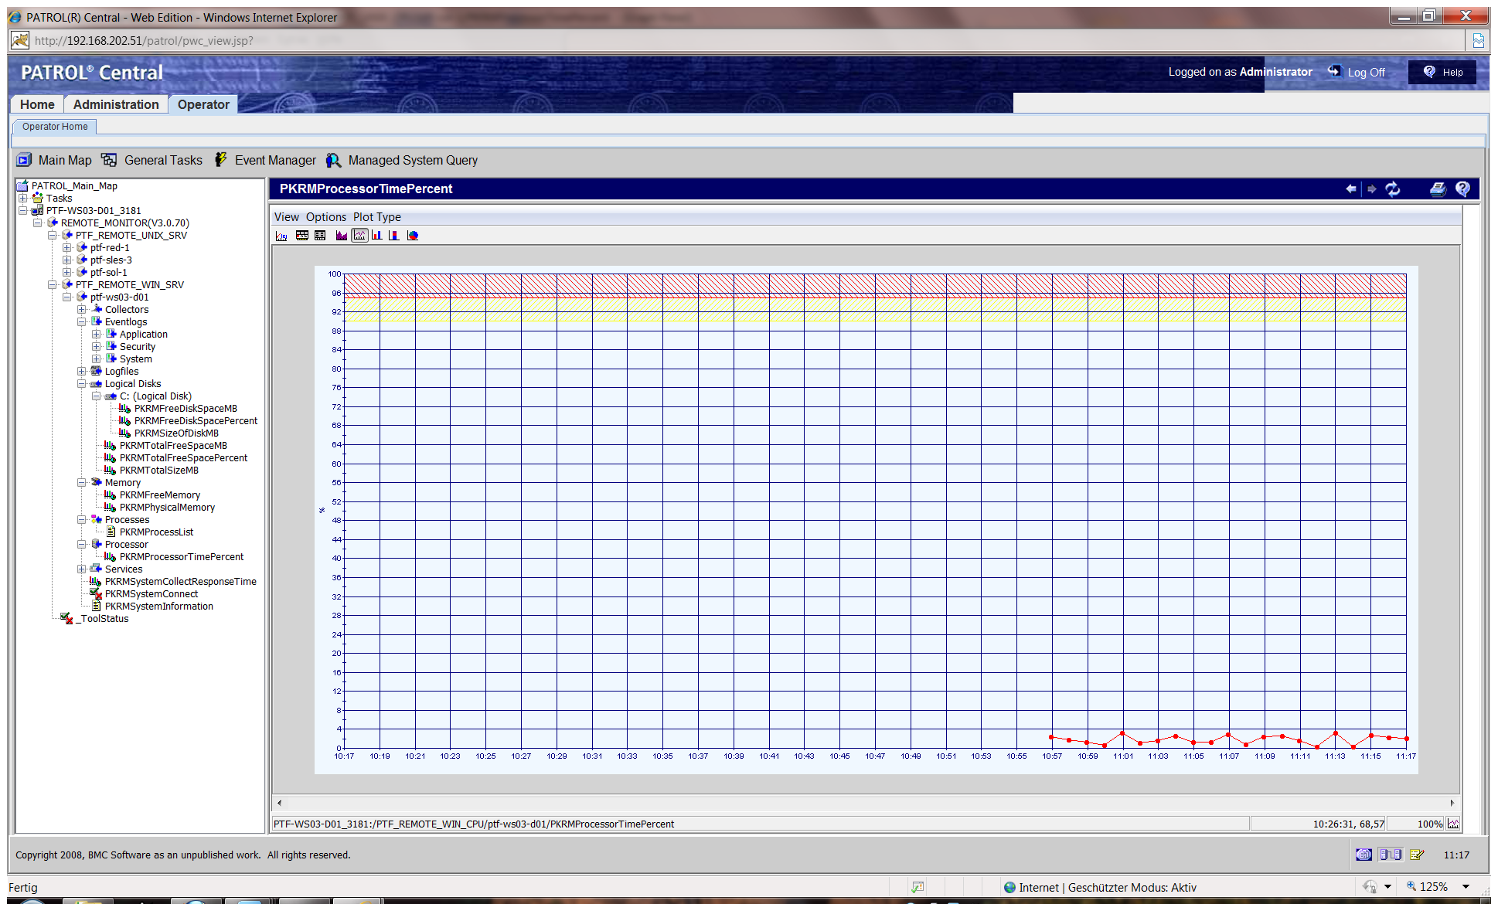The width and height of the screenshot is (1498, 904).
Task: Expand the Collectors tree node
Action: [82, 310]
